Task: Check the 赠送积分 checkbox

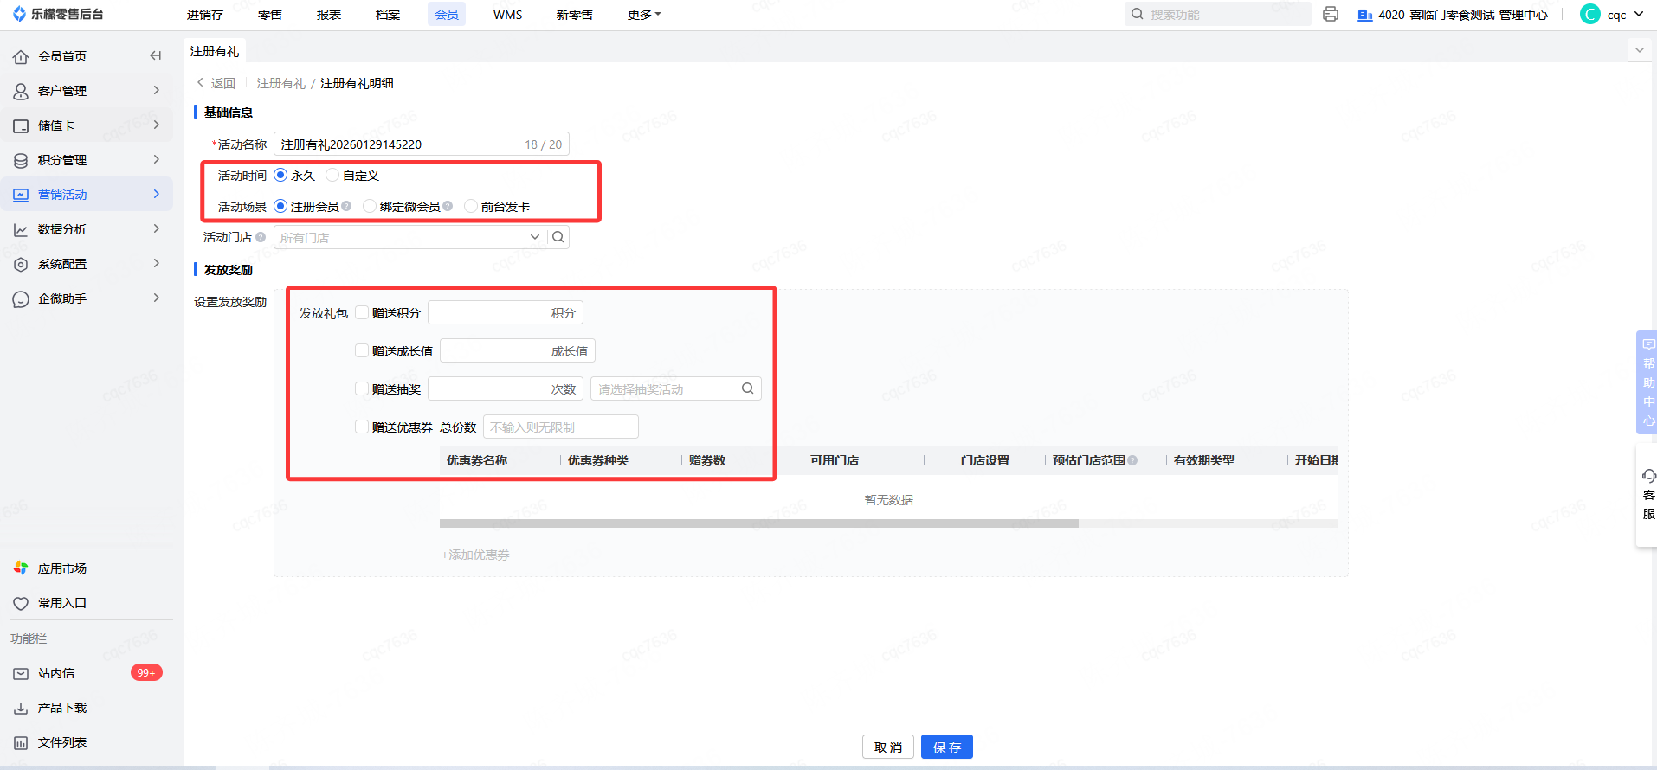Action: point(362,312)
